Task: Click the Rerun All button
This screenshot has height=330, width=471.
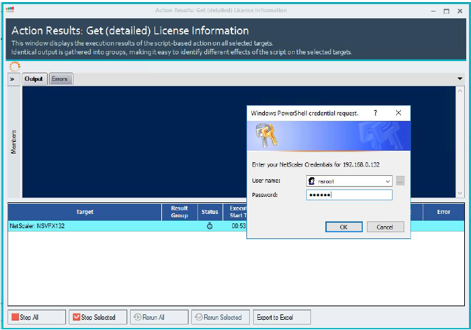Action: tap(159, 317)
